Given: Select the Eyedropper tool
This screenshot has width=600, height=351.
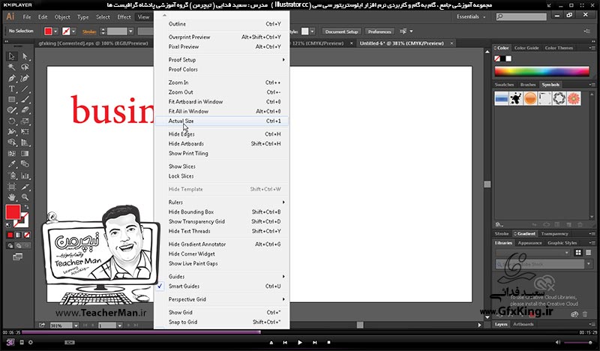Looking at the screenshot, I should click(11, 164).
